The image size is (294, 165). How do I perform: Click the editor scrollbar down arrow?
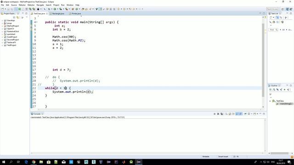point(263,107)
